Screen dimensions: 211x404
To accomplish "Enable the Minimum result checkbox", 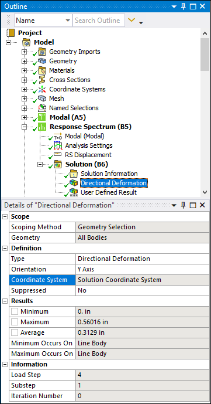I will click(x=15, y=311).
